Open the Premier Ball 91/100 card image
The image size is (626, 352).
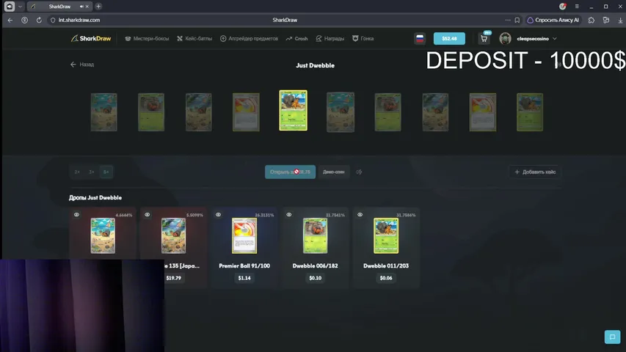244,235
